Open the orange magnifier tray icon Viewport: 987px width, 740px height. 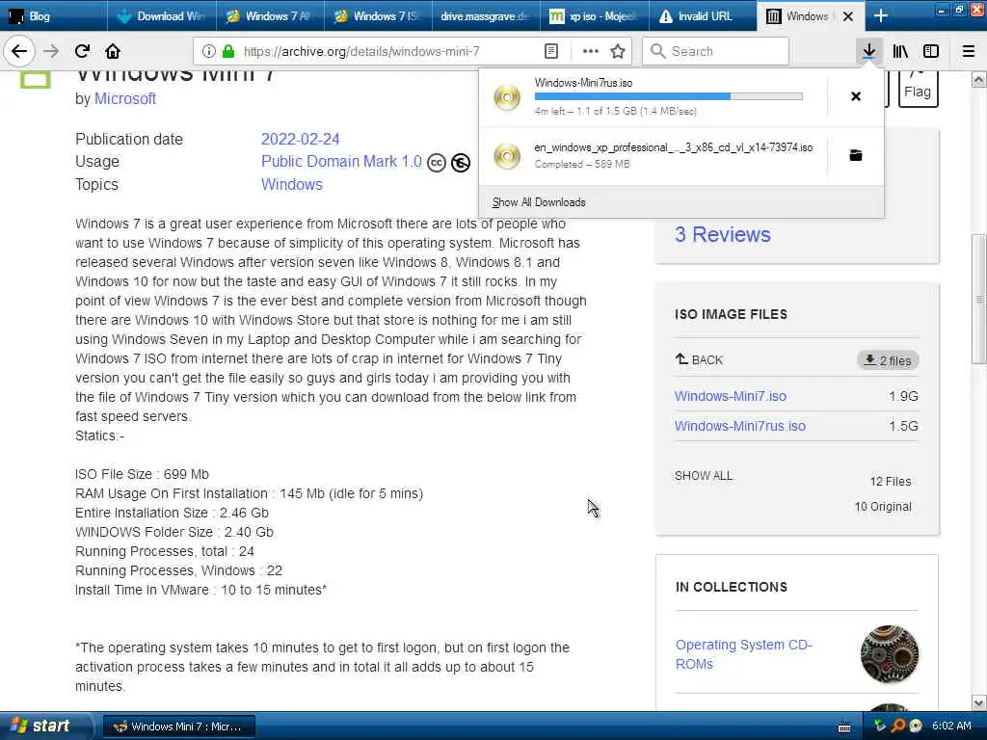pyautogui.click(x=898, y=726)
